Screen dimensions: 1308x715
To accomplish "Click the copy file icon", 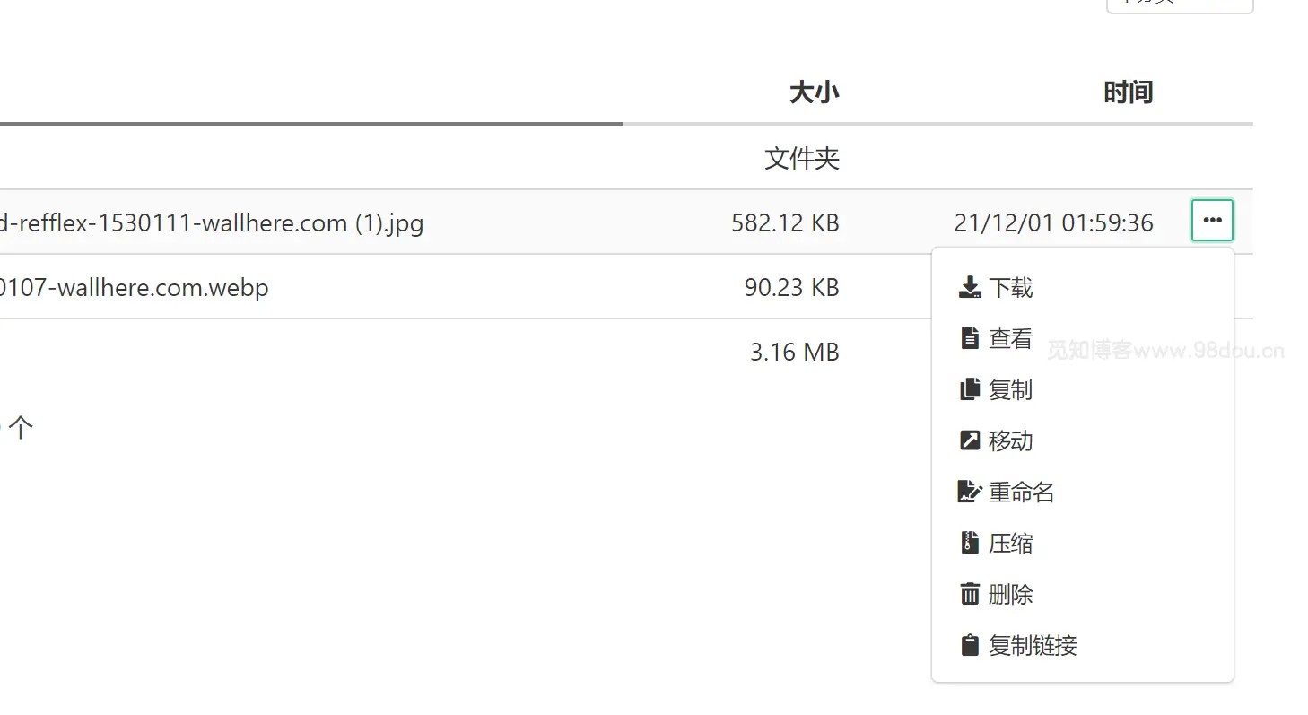I will click(x=970, y=389).
